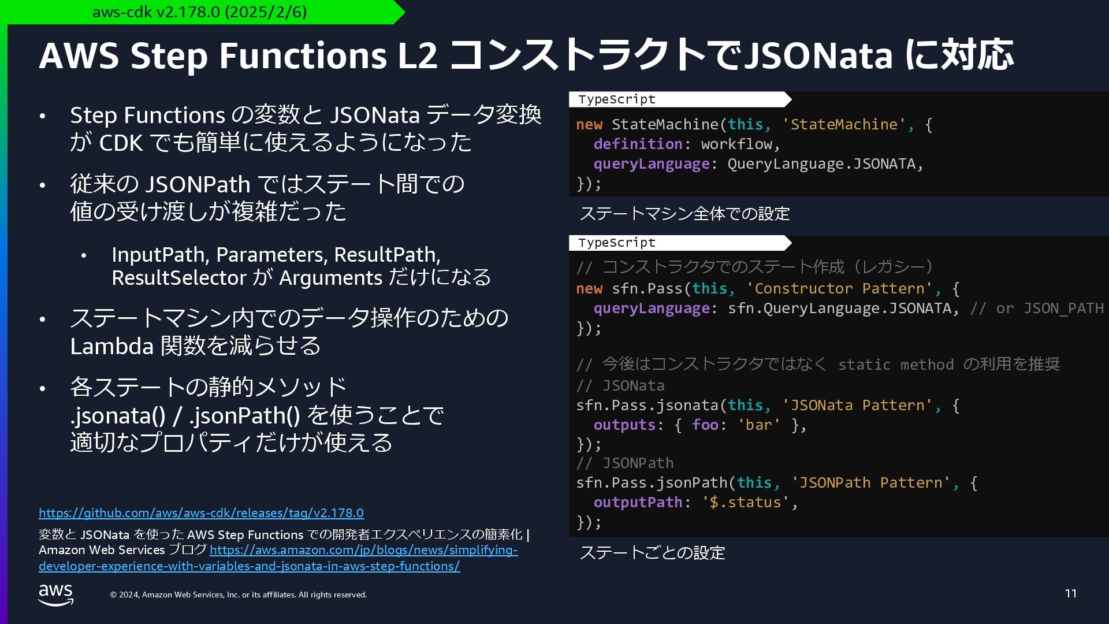Click the first TypeScript code block label
The height and width of the screenshot is (624, 1109).
[617, 99]
